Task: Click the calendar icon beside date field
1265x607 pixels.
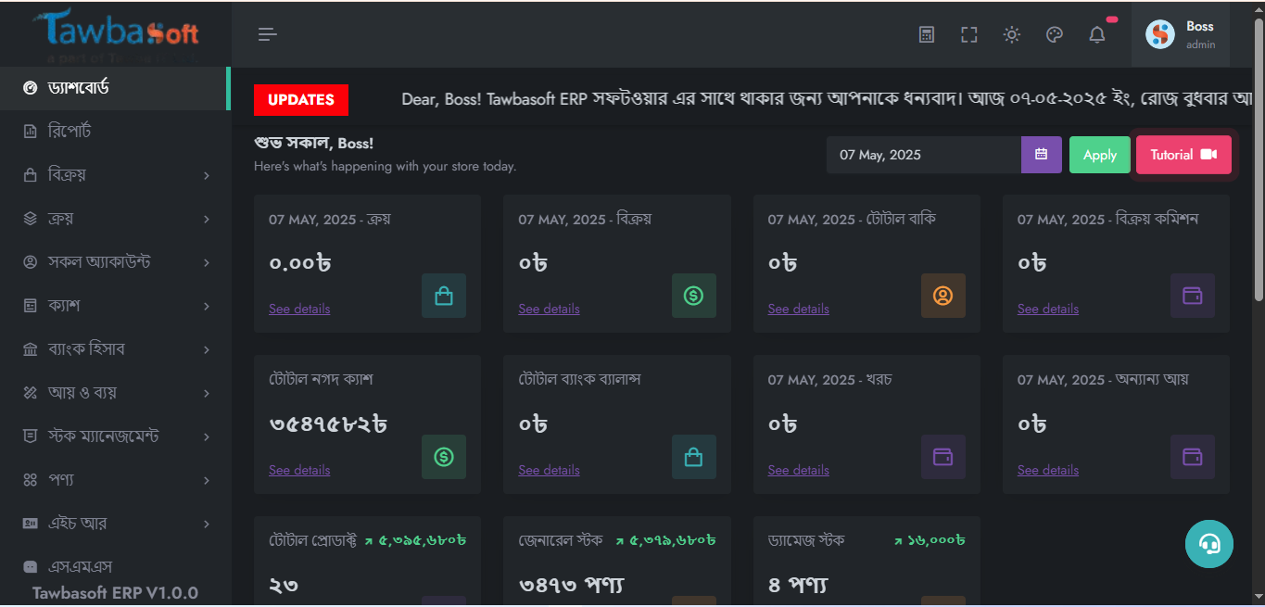Action: coord(1041,155)
